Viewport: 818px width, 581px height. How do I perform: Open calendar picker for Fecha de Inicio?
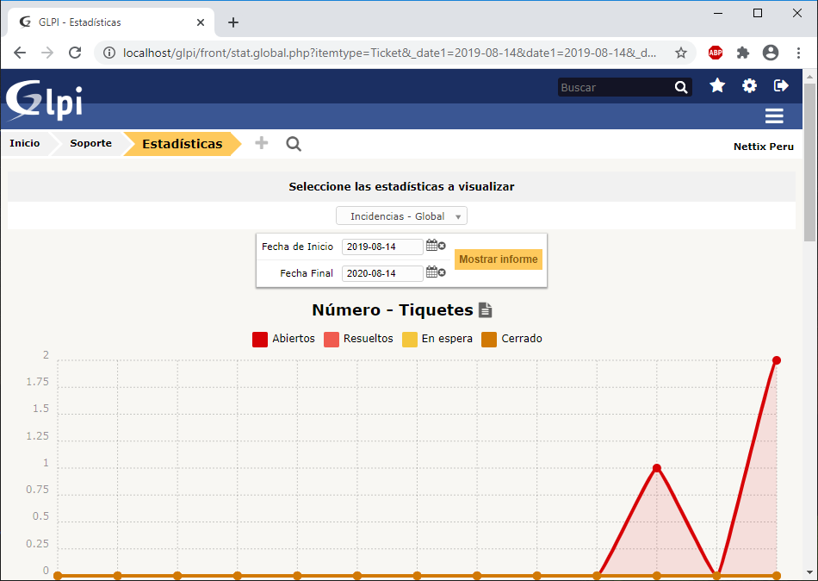tap(432, 246)
